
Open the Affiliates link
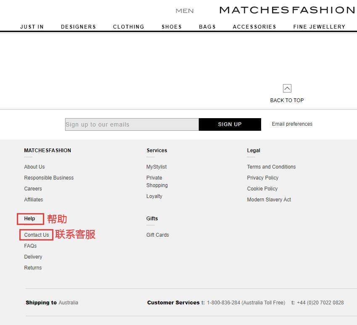click(34, 200)
